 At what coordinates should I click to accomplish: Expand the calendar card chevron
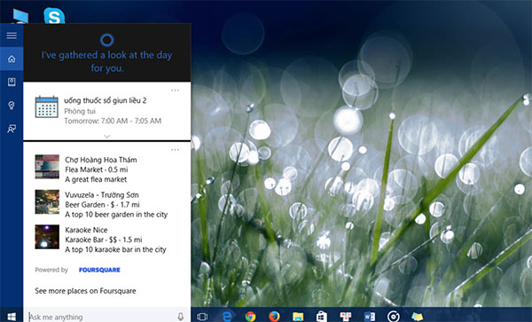point(107,137)
